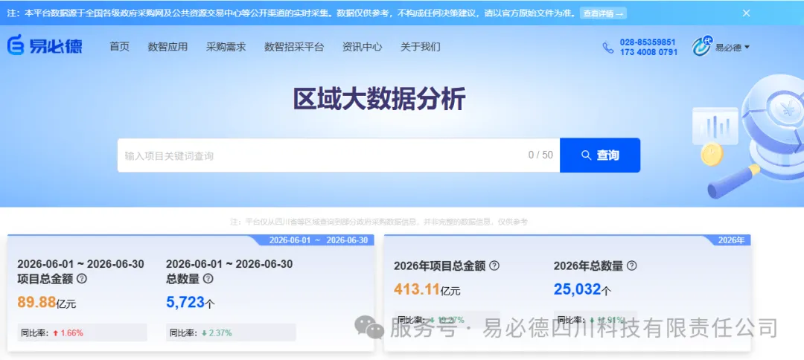
Task: Click the 25,032个 count value
Action: pos(582,290)
